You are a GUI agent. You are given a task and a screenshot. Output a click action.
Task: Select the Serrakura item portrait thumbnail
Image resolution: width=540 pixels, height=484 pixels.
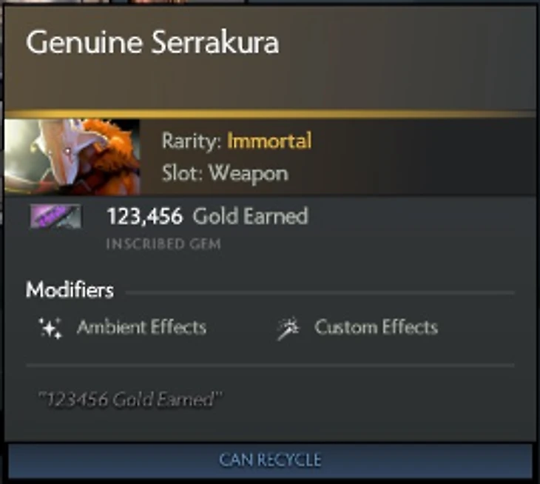tap(72, 157)
